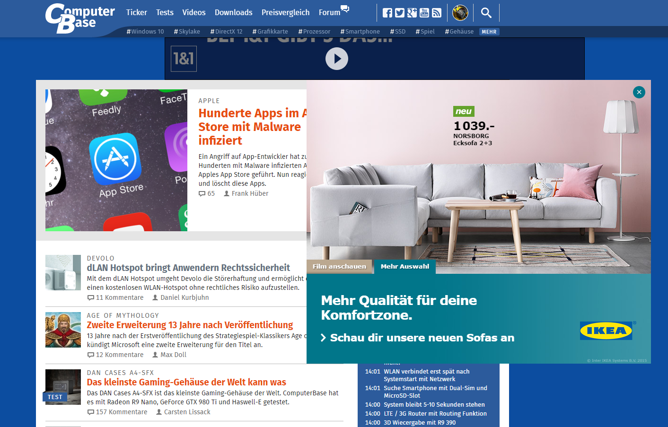Select the #Windows 10 tag
The width and height of the screenshot is (668, 427).
[145, 32]
